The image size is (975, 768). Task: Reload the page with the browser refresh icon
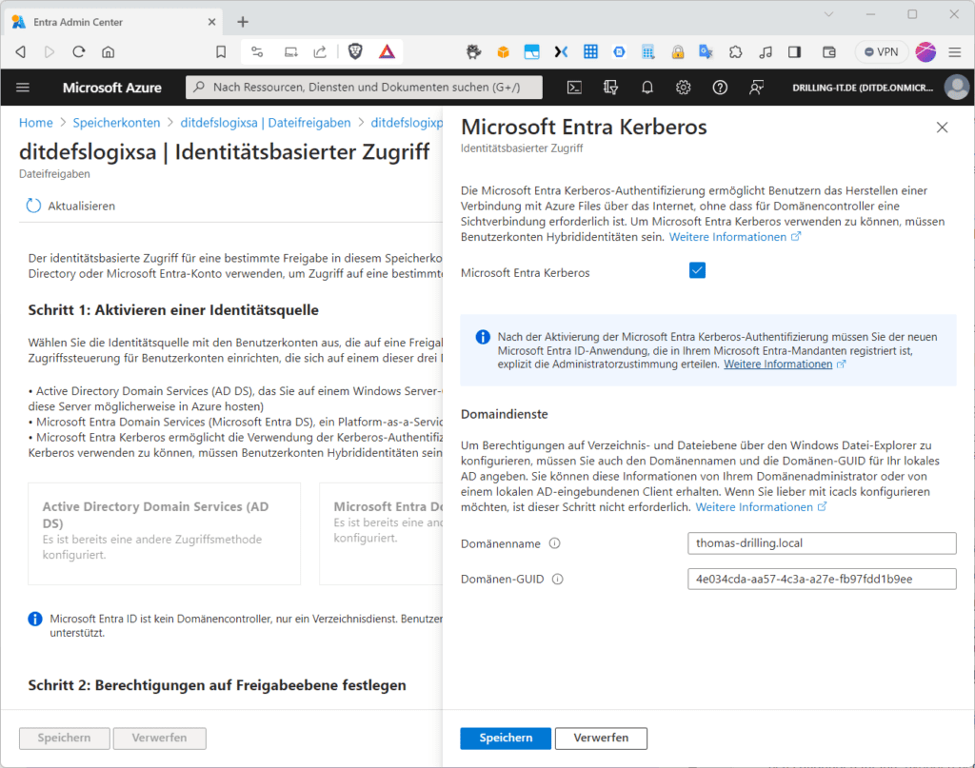pos(79,52)
